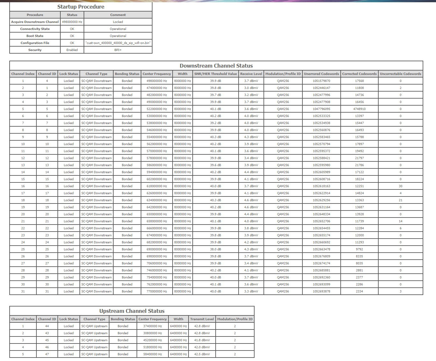The width and height of the screenshot is (436, 361).
Task: Select the BPI+ security comment cell
Action: (x=118, y=50)
